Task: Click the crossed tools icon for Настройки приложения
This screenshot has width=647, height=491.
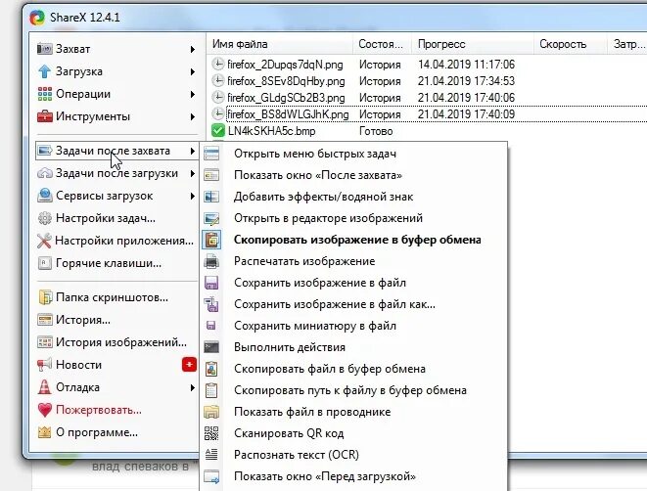Action: (44, 241)
